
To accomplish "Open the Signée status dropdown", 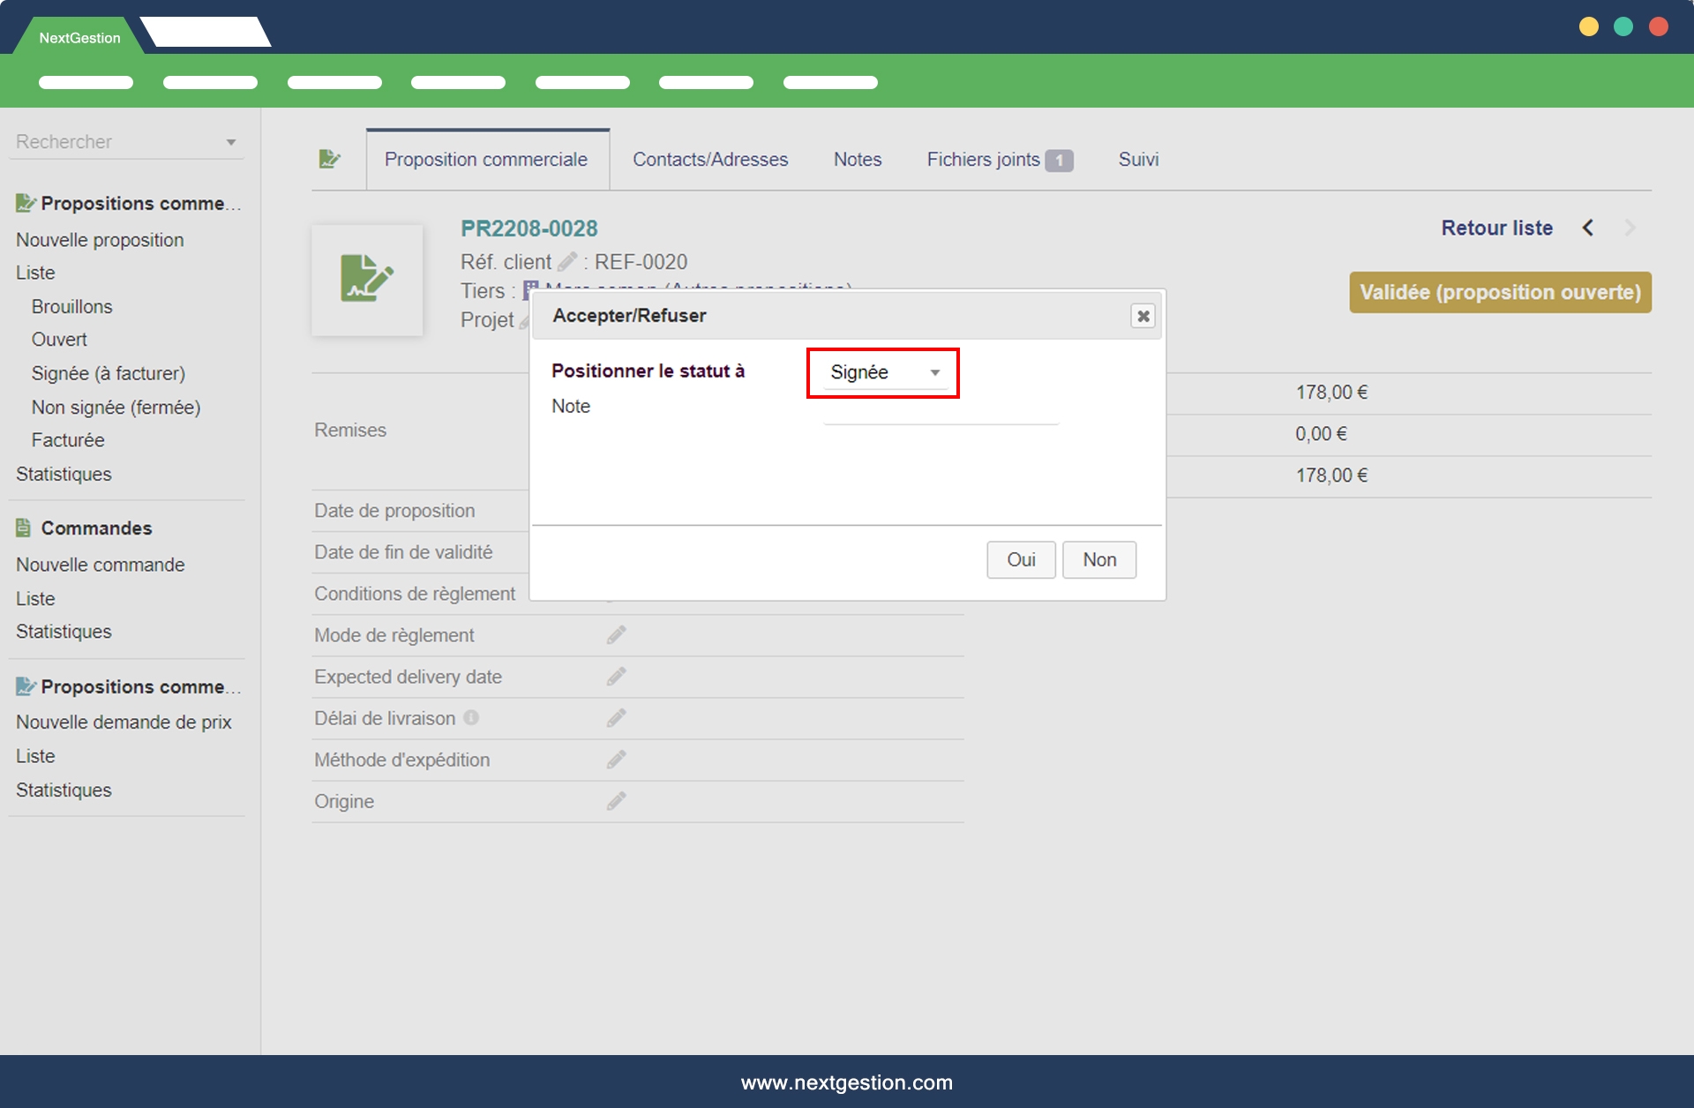I will [884, 373].
